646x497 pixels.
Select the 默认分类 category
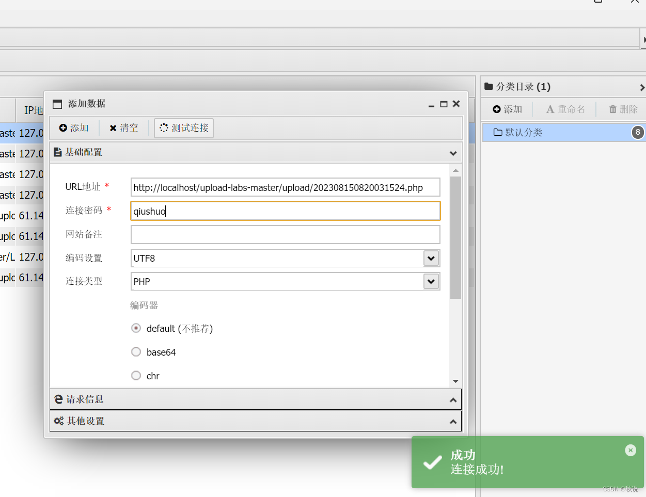point(564,133)
